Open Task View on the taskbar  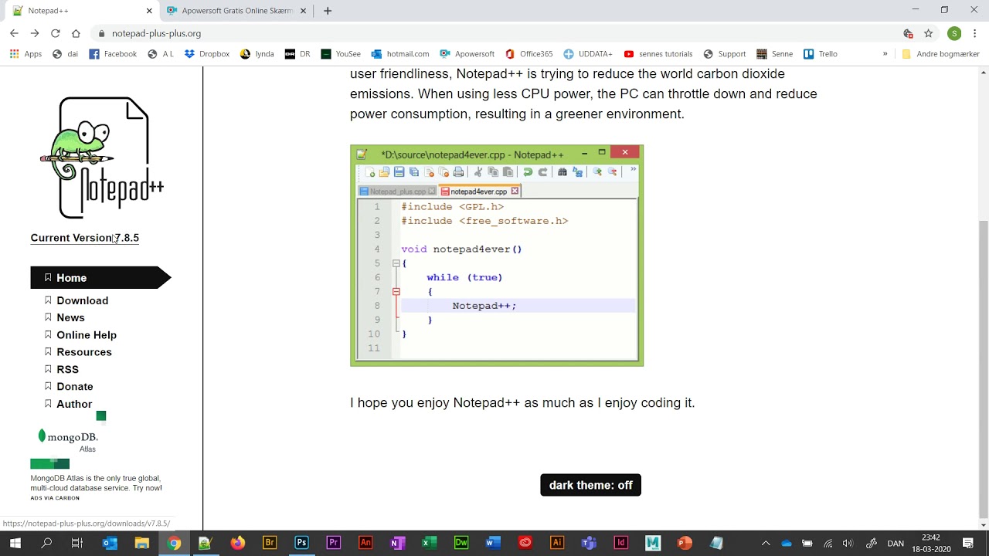tap(76, 543)
